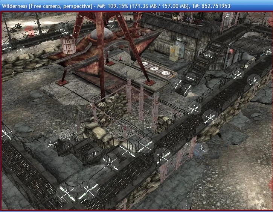Screen dimensions: 273x212
Task: Select the red blurred marker by dead trees
Action: click(x=30, y=31)
